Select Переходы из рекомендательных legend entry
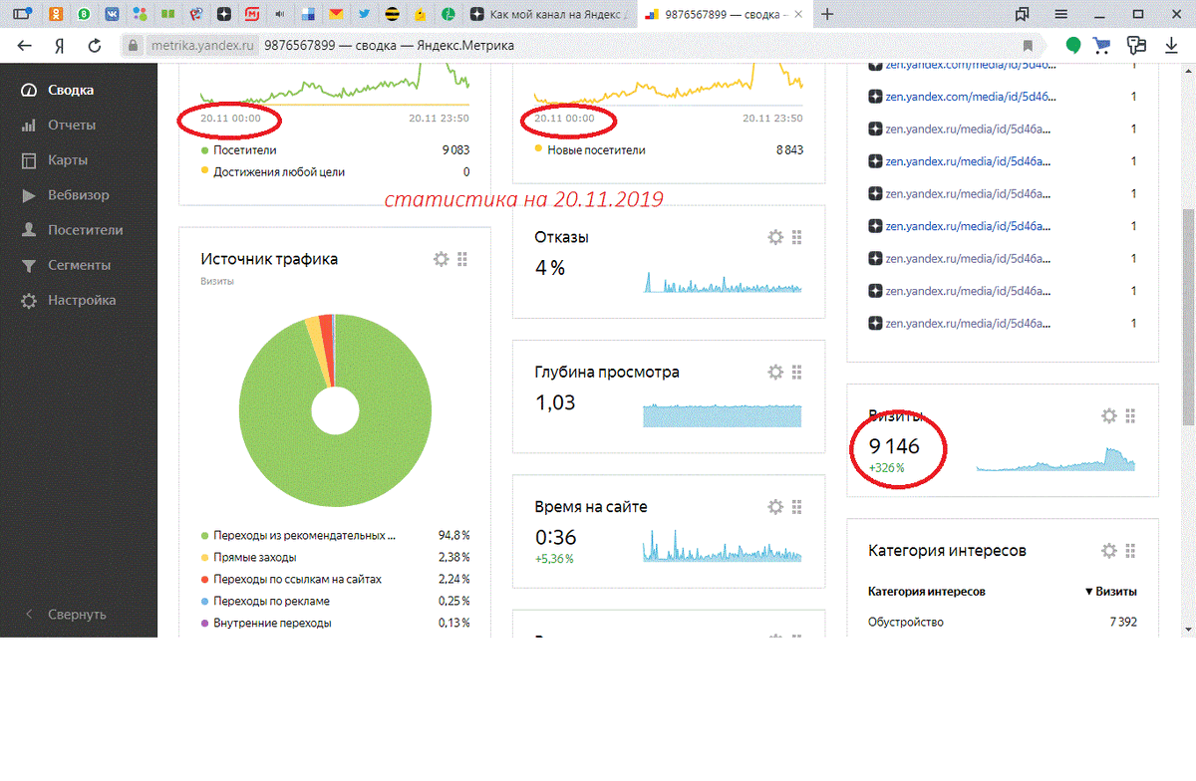This screenshot has height=781, width=1196. click(x=298, y=535)
